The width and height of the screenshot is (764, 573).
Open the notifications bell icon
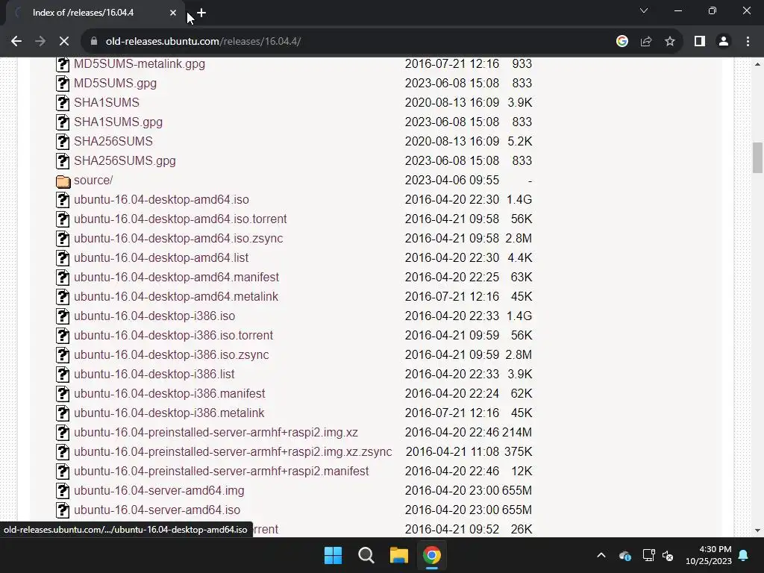coord(744,555)
